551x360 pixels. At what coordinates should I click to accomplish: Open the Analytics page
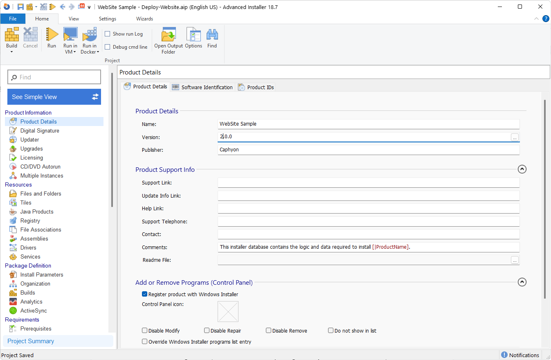tap(31, 301)
